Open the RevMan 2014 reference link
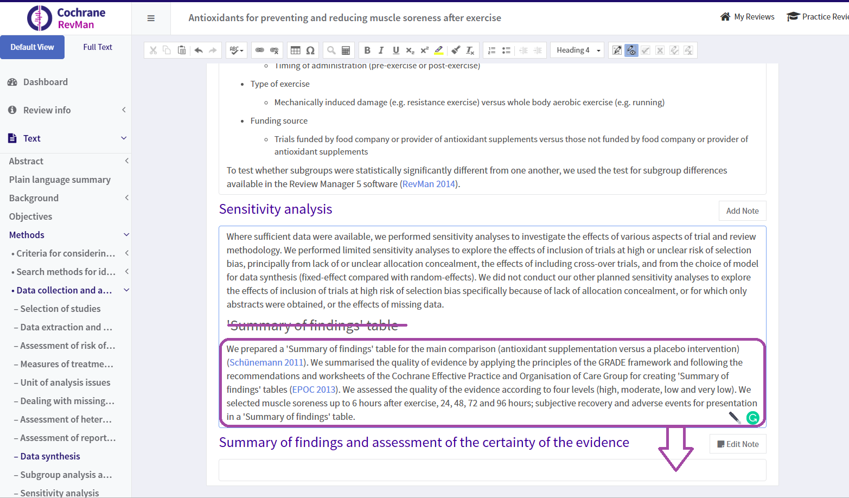 429,184
